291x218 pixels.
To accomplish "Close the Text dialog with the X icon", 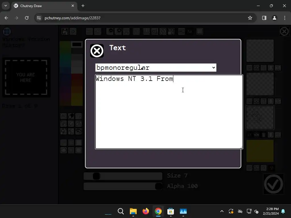I will [97, 51].
